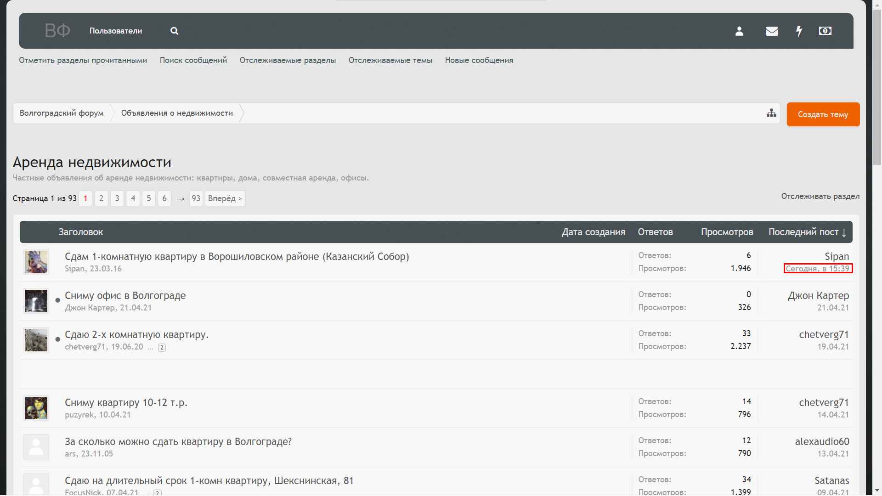882x496 pixels.
Task: Open page indicator 2 of chetverg71 thread
Action: pos(162,348)
